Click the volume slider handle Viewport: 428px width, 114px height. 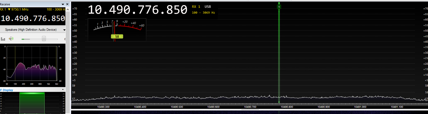pos(44,39)
